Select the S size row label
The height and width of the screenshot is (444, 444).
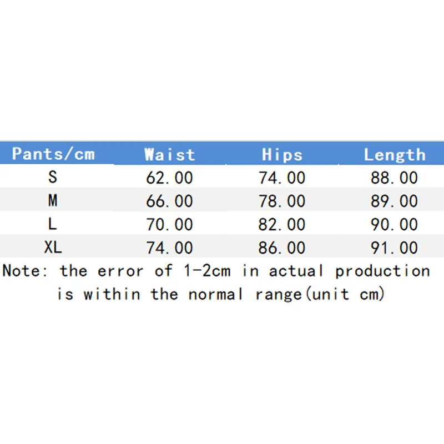click(53, 178)
